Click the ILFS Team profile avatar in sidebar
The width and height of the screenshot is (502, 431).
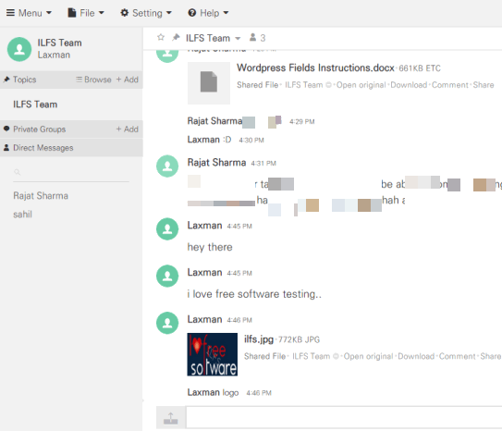pos(19,49)
